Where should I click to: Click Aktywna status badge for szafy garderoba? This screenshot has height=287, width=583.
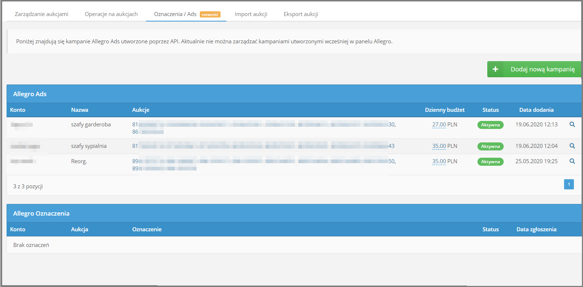point(491,125)
